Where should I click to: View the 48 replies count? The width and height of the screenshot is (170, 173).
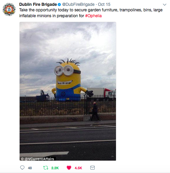tap(30, 168)
